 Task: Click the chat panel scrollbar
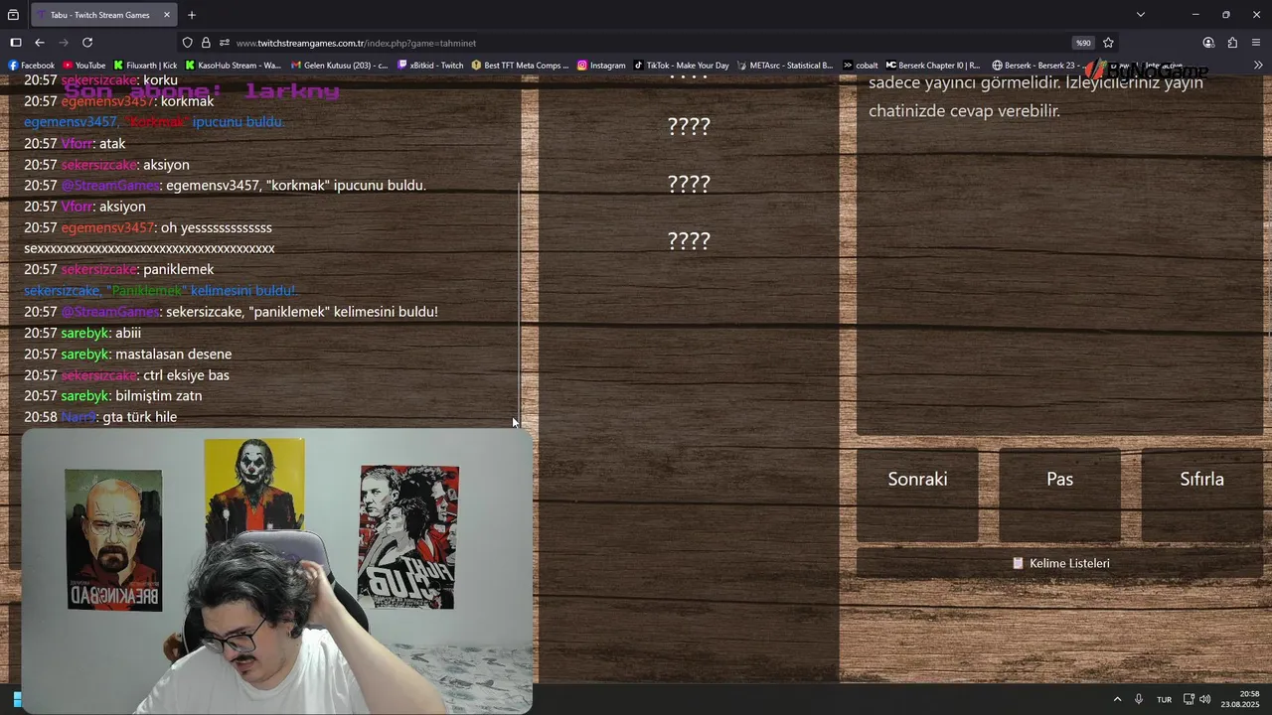click(519, 303)
